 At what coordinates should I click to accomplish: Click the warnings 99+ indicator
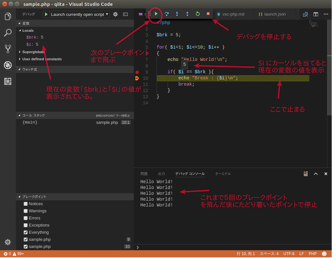coord(18,254)
